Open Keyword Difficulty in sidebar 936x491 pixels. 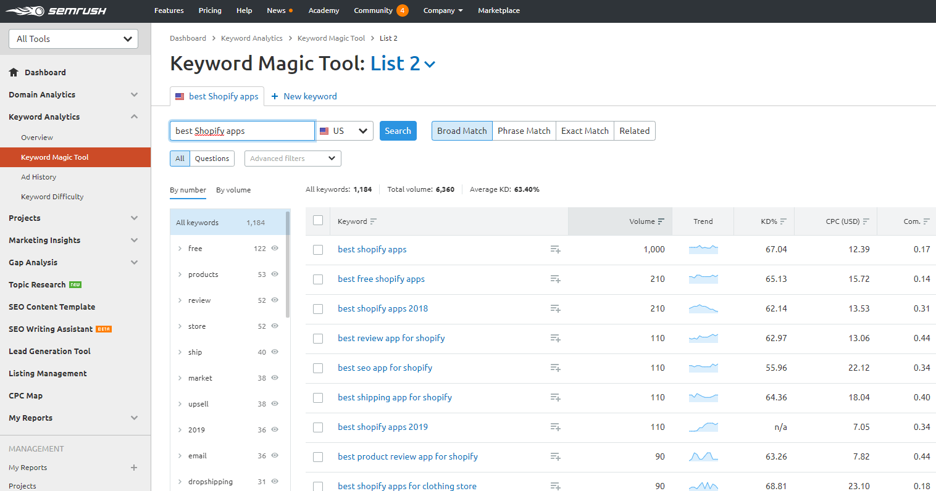click(x=52, y=197)
